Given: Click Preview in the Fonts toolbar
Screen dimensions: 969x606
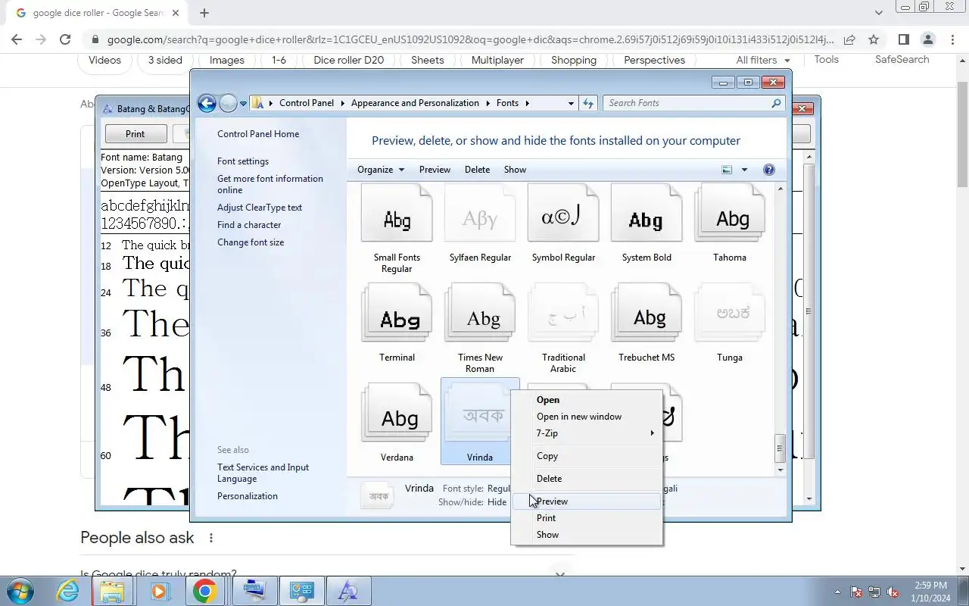Looking at the screenshot, I should (435, 170).
